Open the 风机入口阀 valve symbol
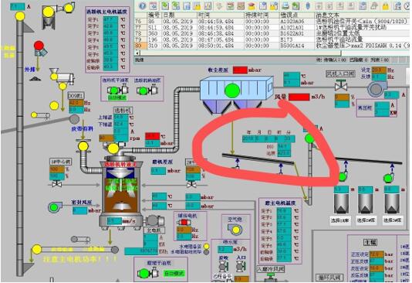Screen dimensions: 412x283 (341, 86)
